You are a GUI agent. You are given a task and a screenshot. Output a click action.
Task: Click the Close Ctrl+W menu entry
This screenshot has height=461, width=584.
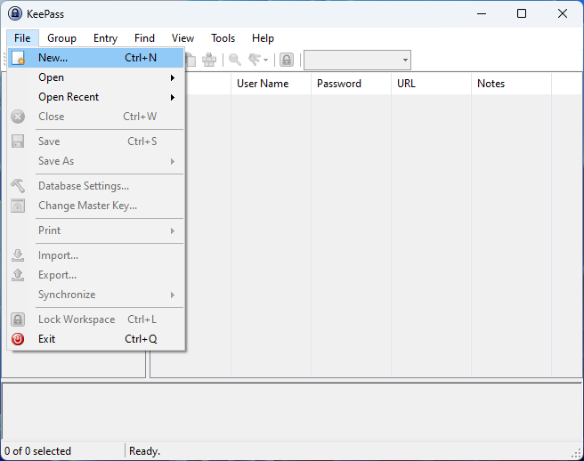tap(96, 117)
